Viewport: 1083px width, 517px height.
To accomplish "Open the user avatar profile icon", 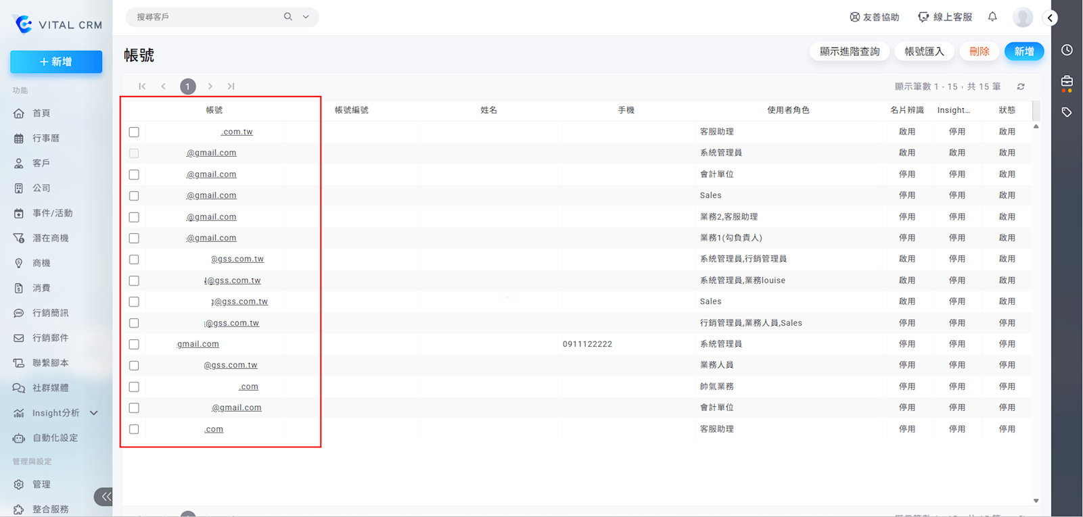I will pos(1022,18).
